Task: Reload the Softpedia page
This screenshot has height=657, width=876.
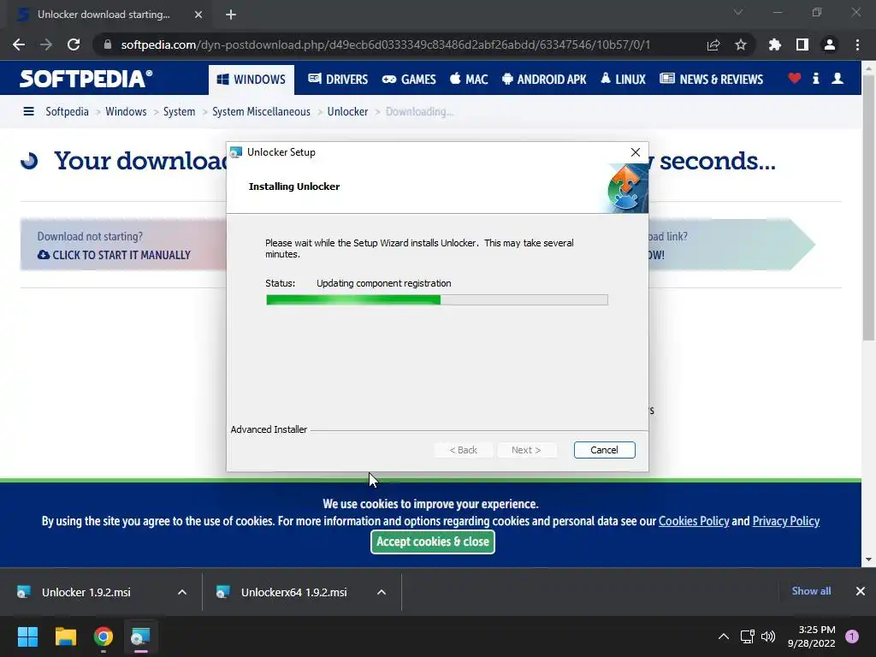Action: [74, 44]
